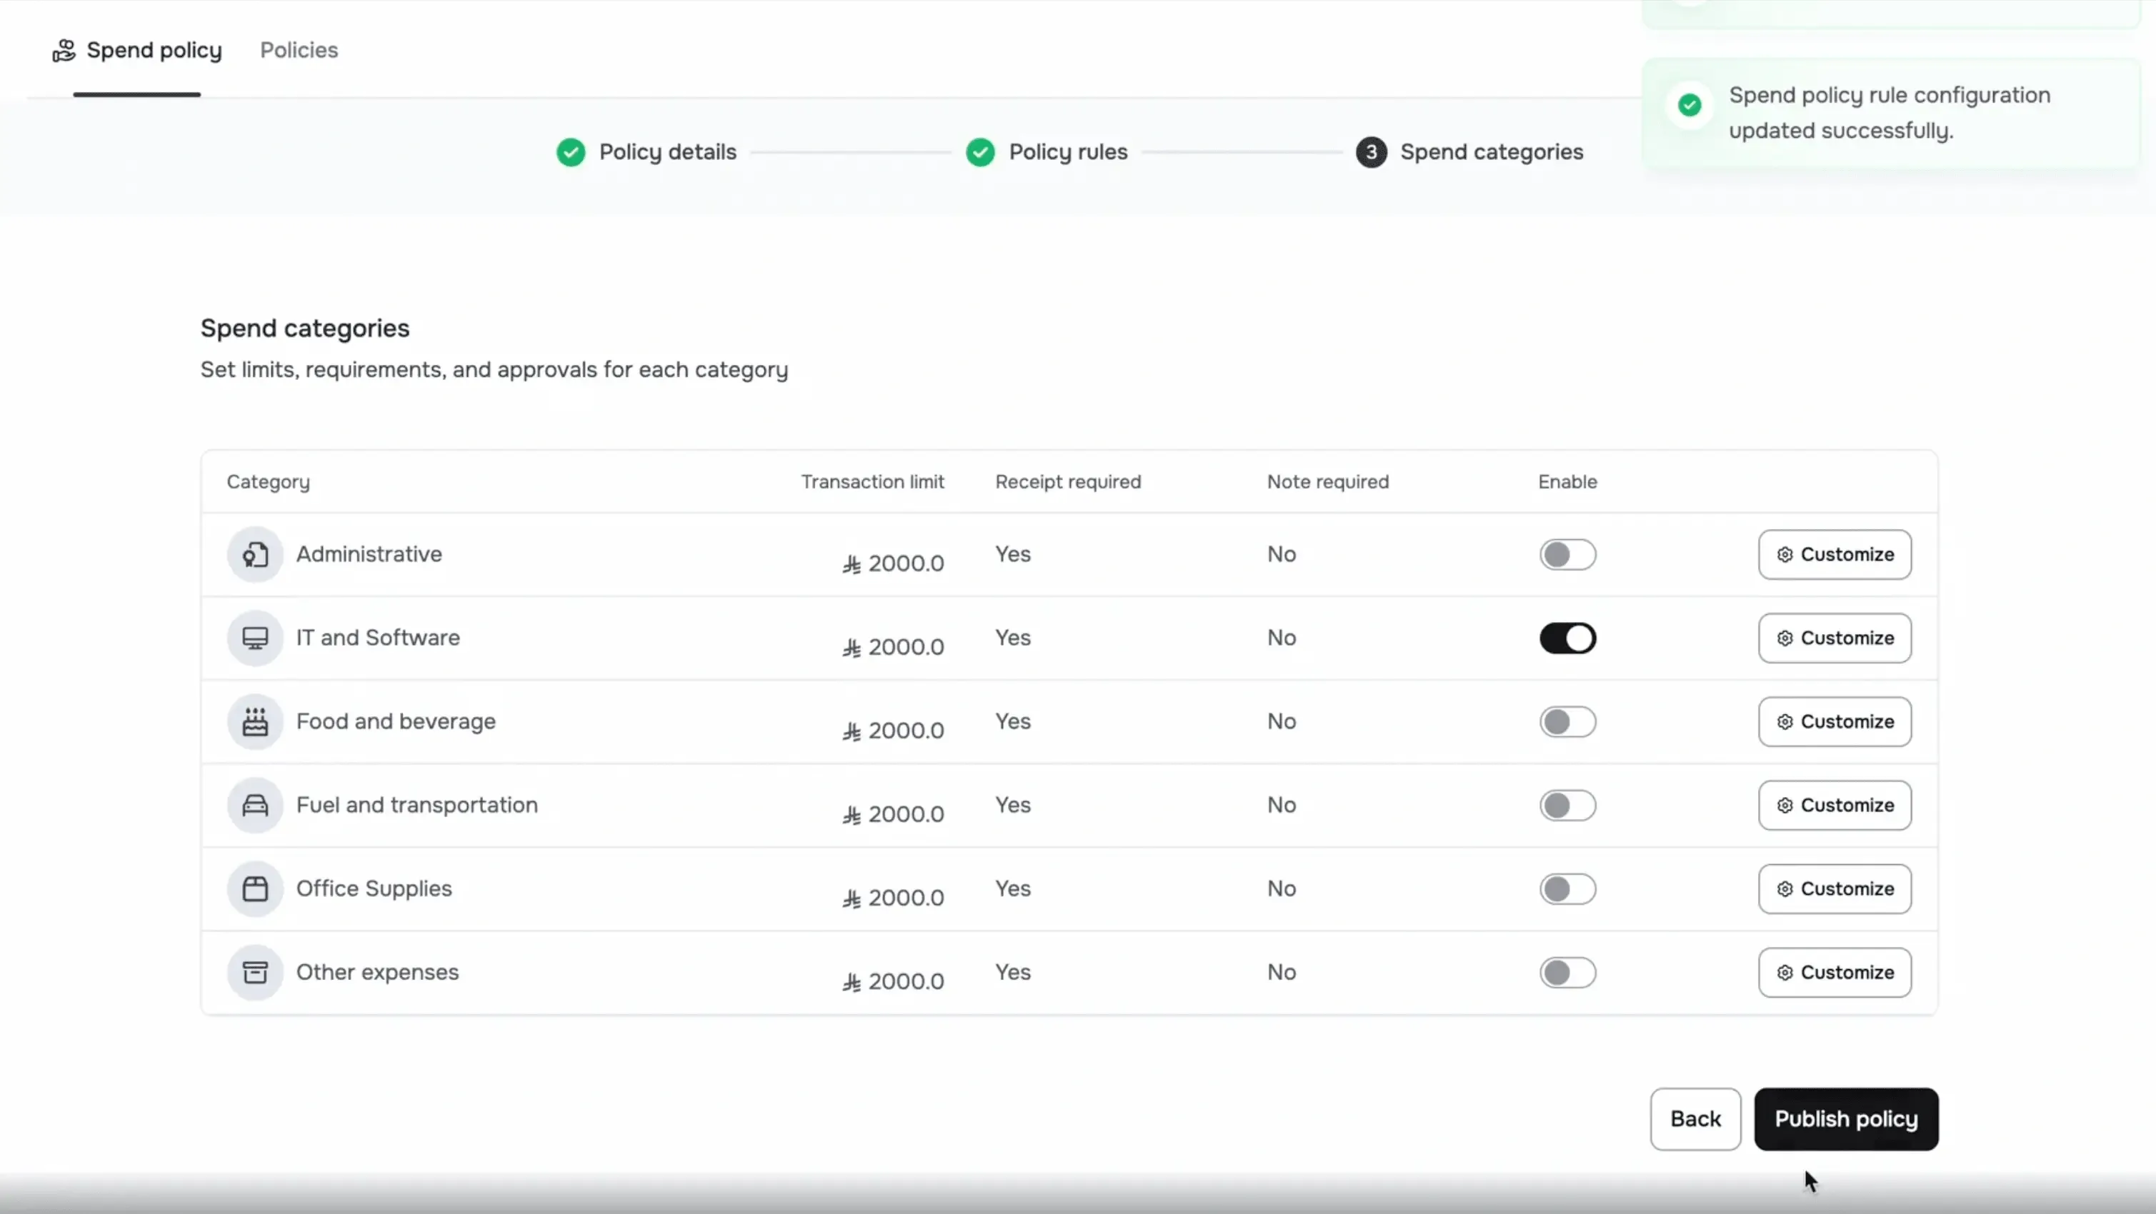This screenshot has width=2156, height=1214.
Task: Enable the Food and beverage category toggle
Action: [x=1567, y=721]
